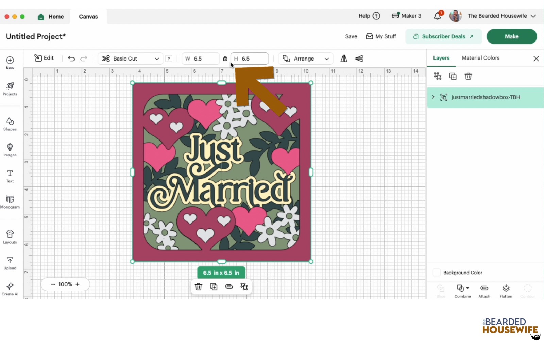Open the Basic Cut operation dropdown
Viewport: 544px width, 346px height.
click(x=130, y=59)
